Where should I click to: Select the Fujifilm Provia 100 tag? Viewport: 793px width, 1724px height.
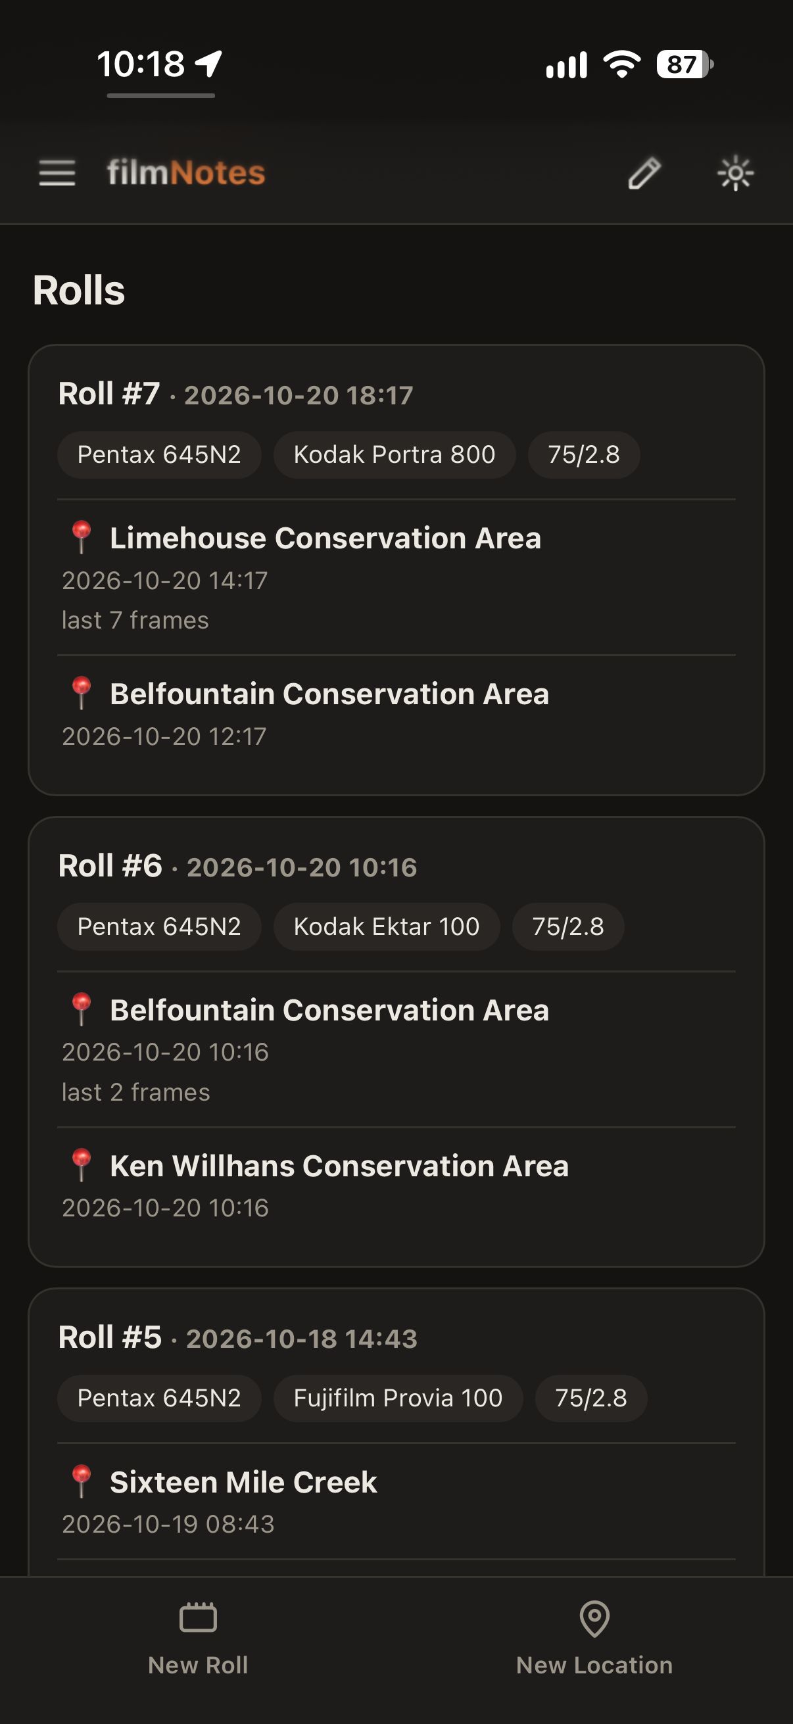click(x=398, y=1398)
